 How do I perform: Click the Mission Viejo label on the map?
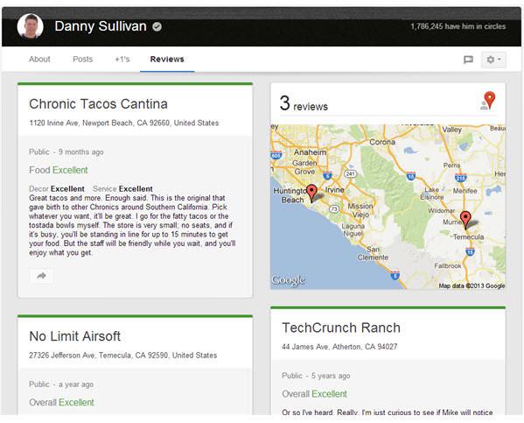[x=360, y=210]
